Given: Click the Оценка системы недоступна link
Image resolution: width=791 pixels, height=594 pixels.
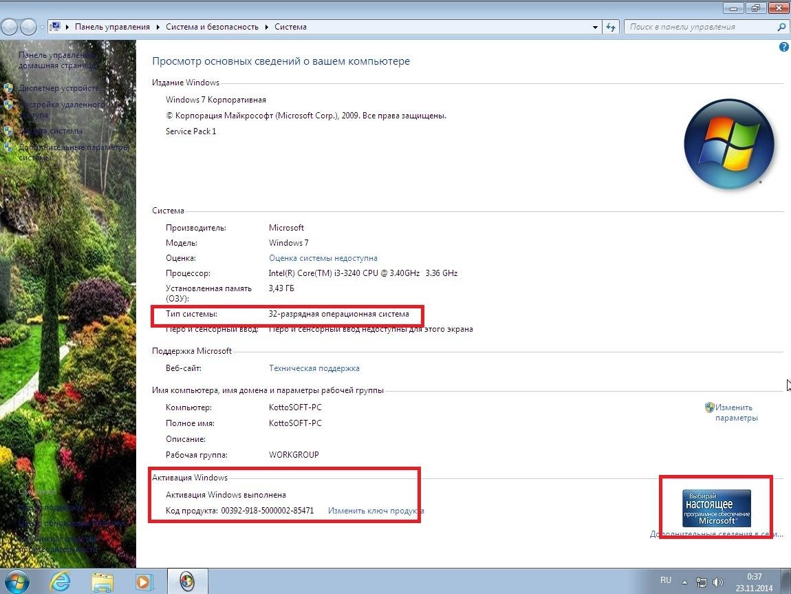Looking at the screenshot, I should (323, 258).
